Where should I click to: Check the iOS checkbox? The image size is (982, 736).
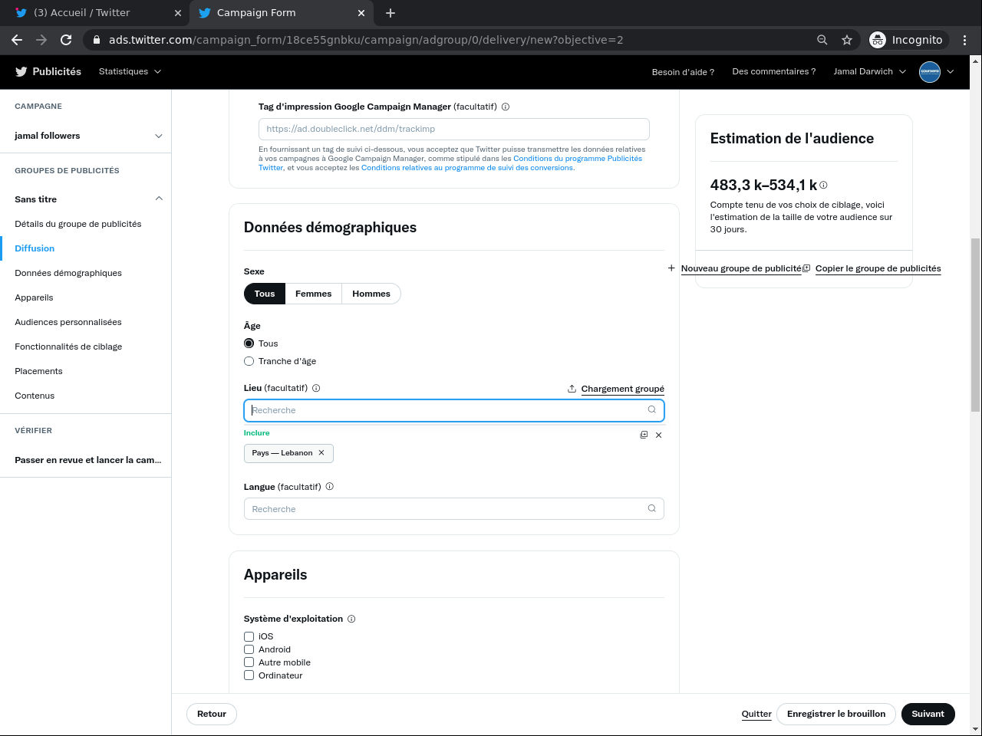coord(249,636)
